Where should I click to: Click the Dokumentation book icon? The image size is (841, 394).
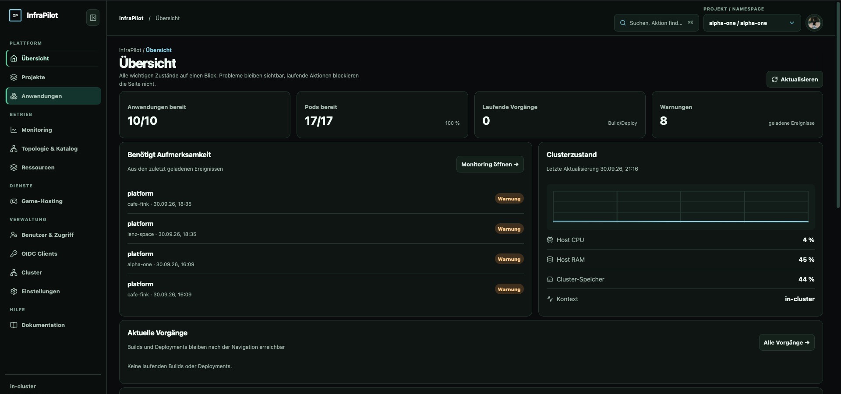pyautogui.click(x=14, y=325)
